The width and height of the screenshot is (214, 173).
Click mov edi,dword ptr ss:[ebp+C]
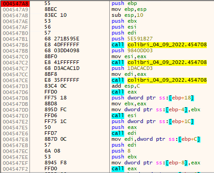(156, 139)
